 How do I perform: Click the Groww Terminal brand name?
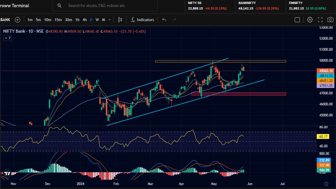point(14,6)
